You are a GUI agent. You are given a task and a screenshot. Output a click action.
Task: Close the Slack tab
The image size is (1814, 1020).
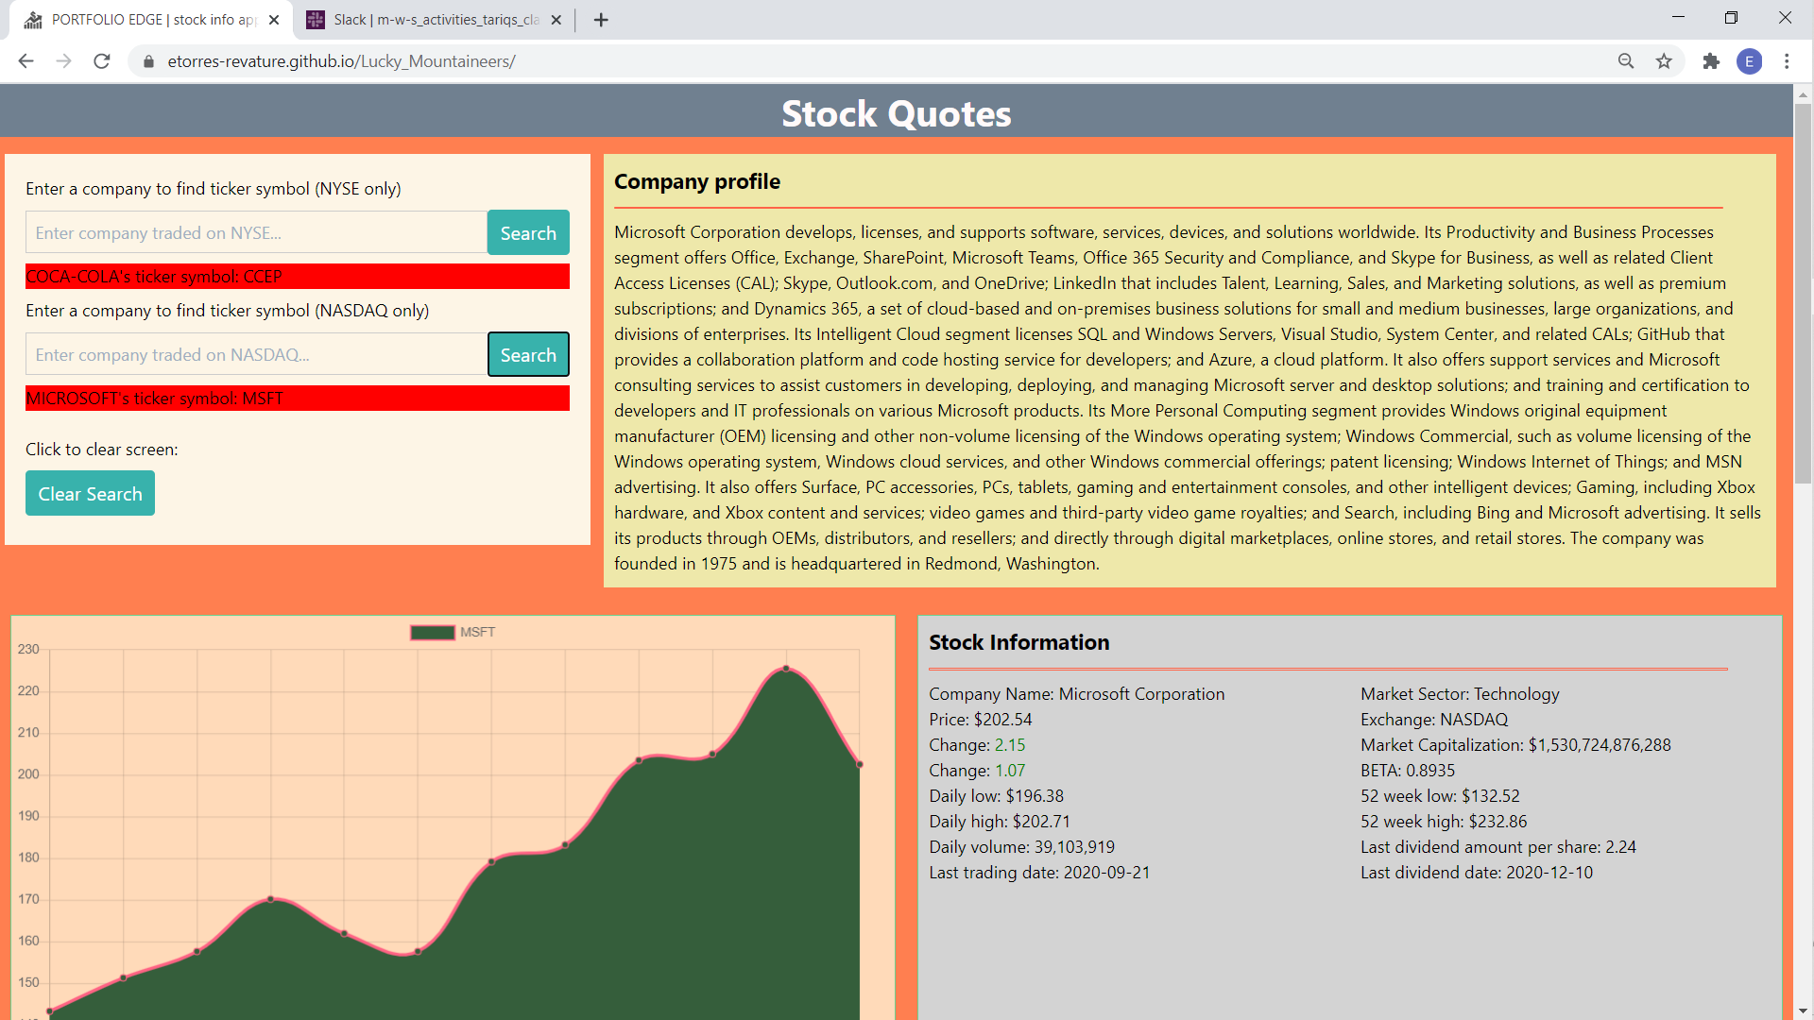coord(556,20)
